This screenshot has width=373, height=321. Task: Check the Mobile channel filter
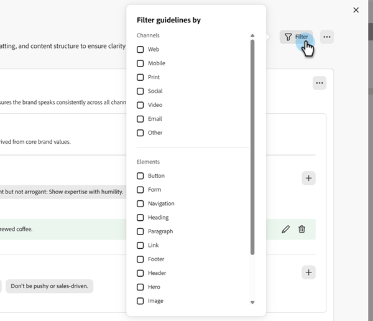(140, 63)
